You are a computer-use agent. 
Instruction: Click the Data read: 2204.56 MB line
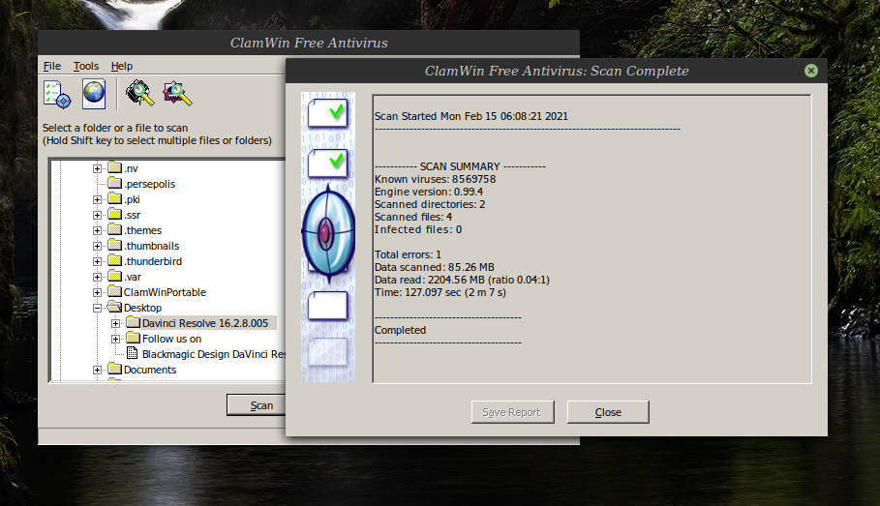tap(462, 280)
